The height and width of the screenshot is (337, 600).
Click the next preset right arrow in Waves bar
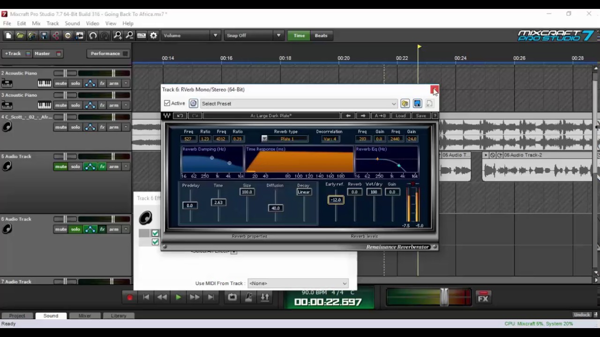[x=363, y=116]
